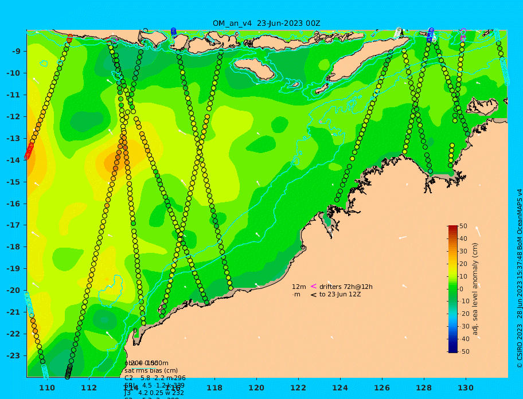Click latitude axis label -20
Image resolution: width=523 pixels, height=399 pixels.
[14, 290]
